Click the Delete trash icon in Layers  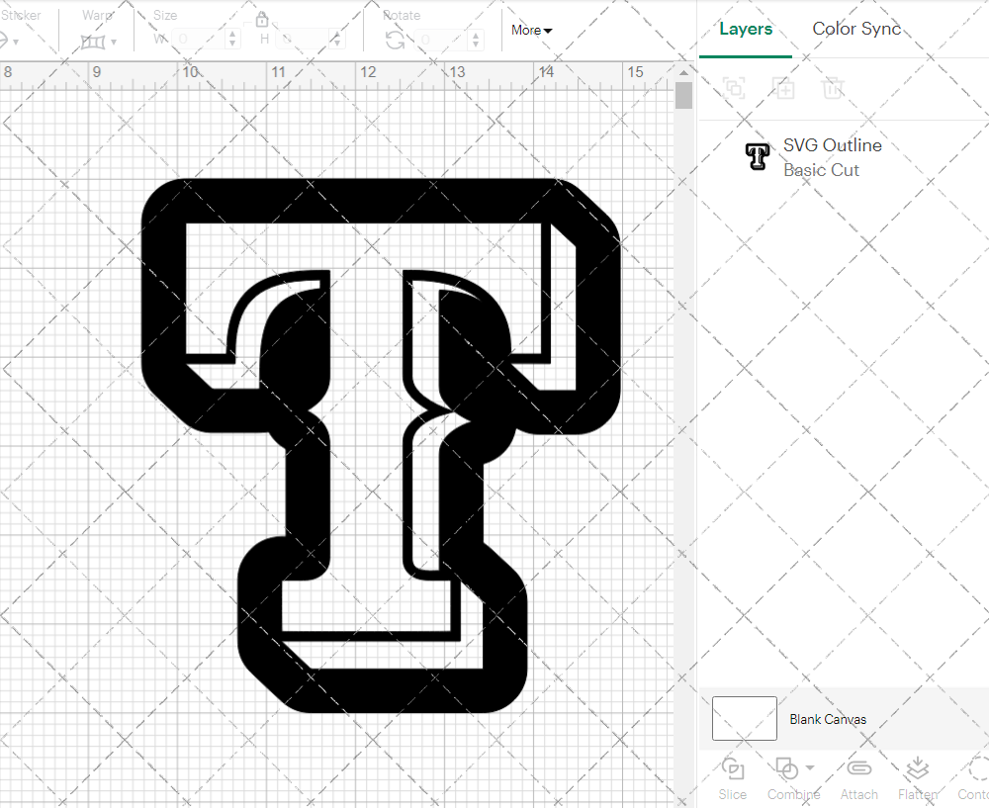(x=833, y=88)
